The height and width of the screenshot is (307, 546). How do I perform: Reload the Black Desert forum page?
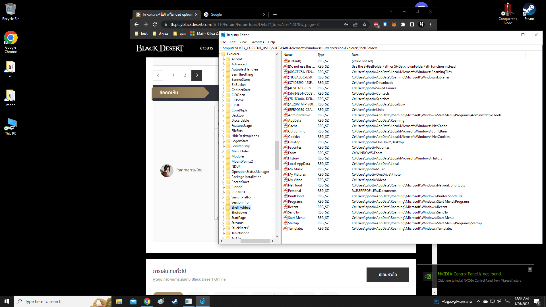pos(155,24)
